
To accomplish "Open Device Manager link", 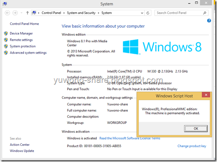I will (x=21, y=34).
